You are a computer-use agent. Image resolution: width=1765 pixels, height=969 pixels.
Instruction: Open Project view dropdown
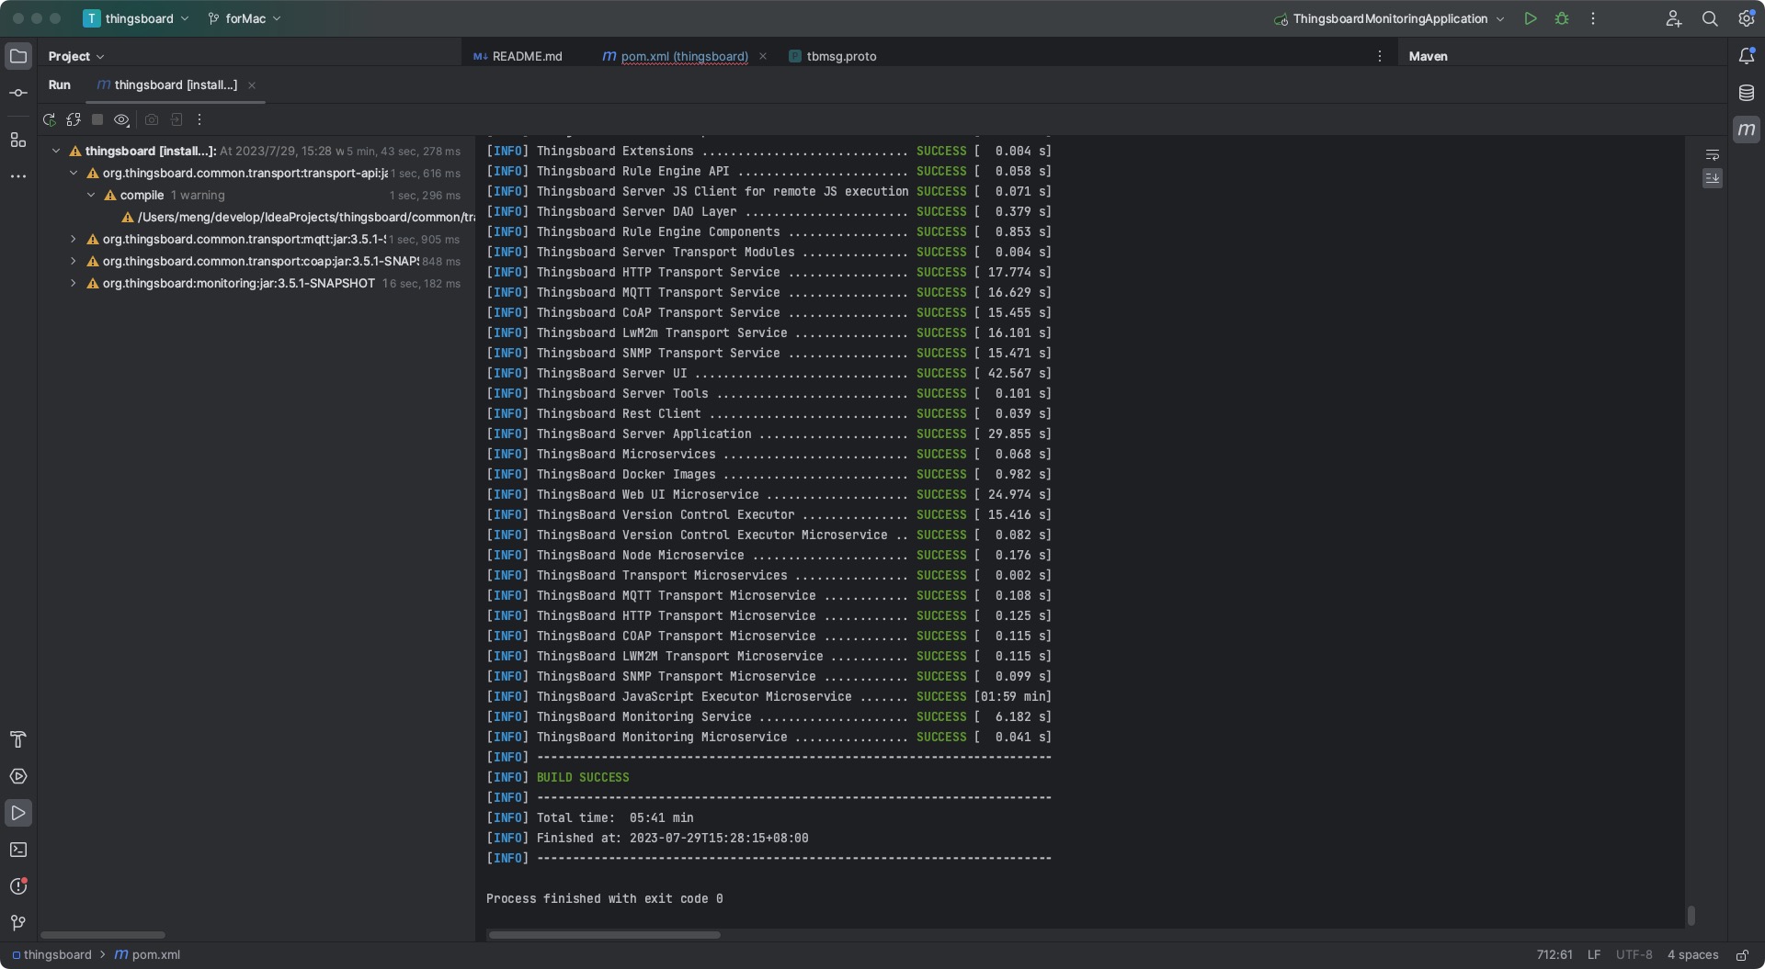click(76, 56)
